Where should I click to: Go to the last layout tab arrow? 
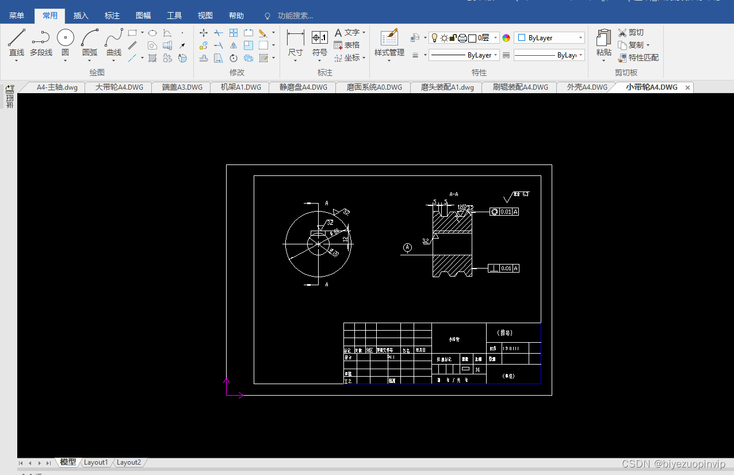click(x=48, y=463)
